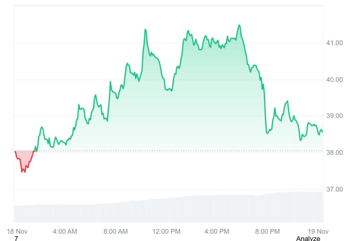Click the 38.00 price axis label

(x=335, y=153)
